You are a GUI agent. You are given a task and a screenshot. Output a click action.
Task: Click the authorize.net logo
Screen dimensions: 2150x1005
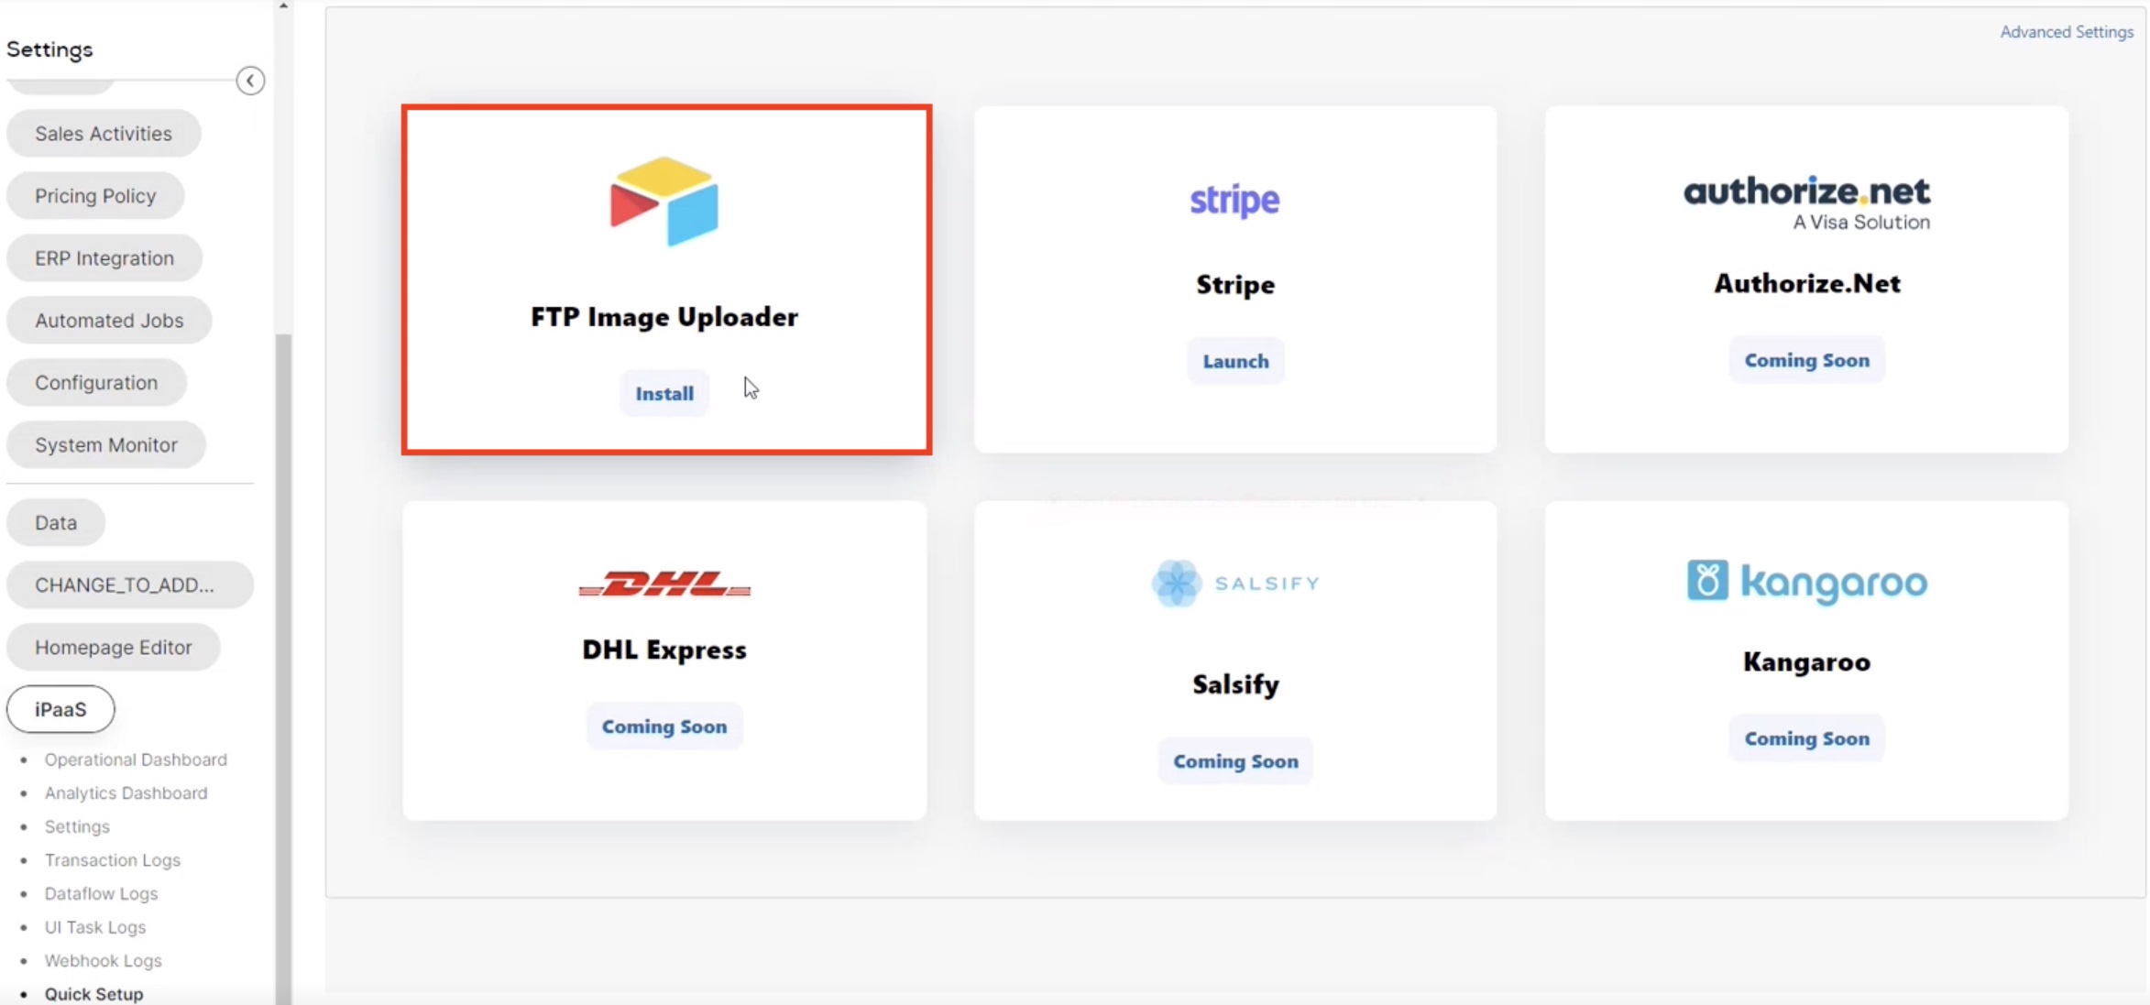click(x=1806, y=202)
